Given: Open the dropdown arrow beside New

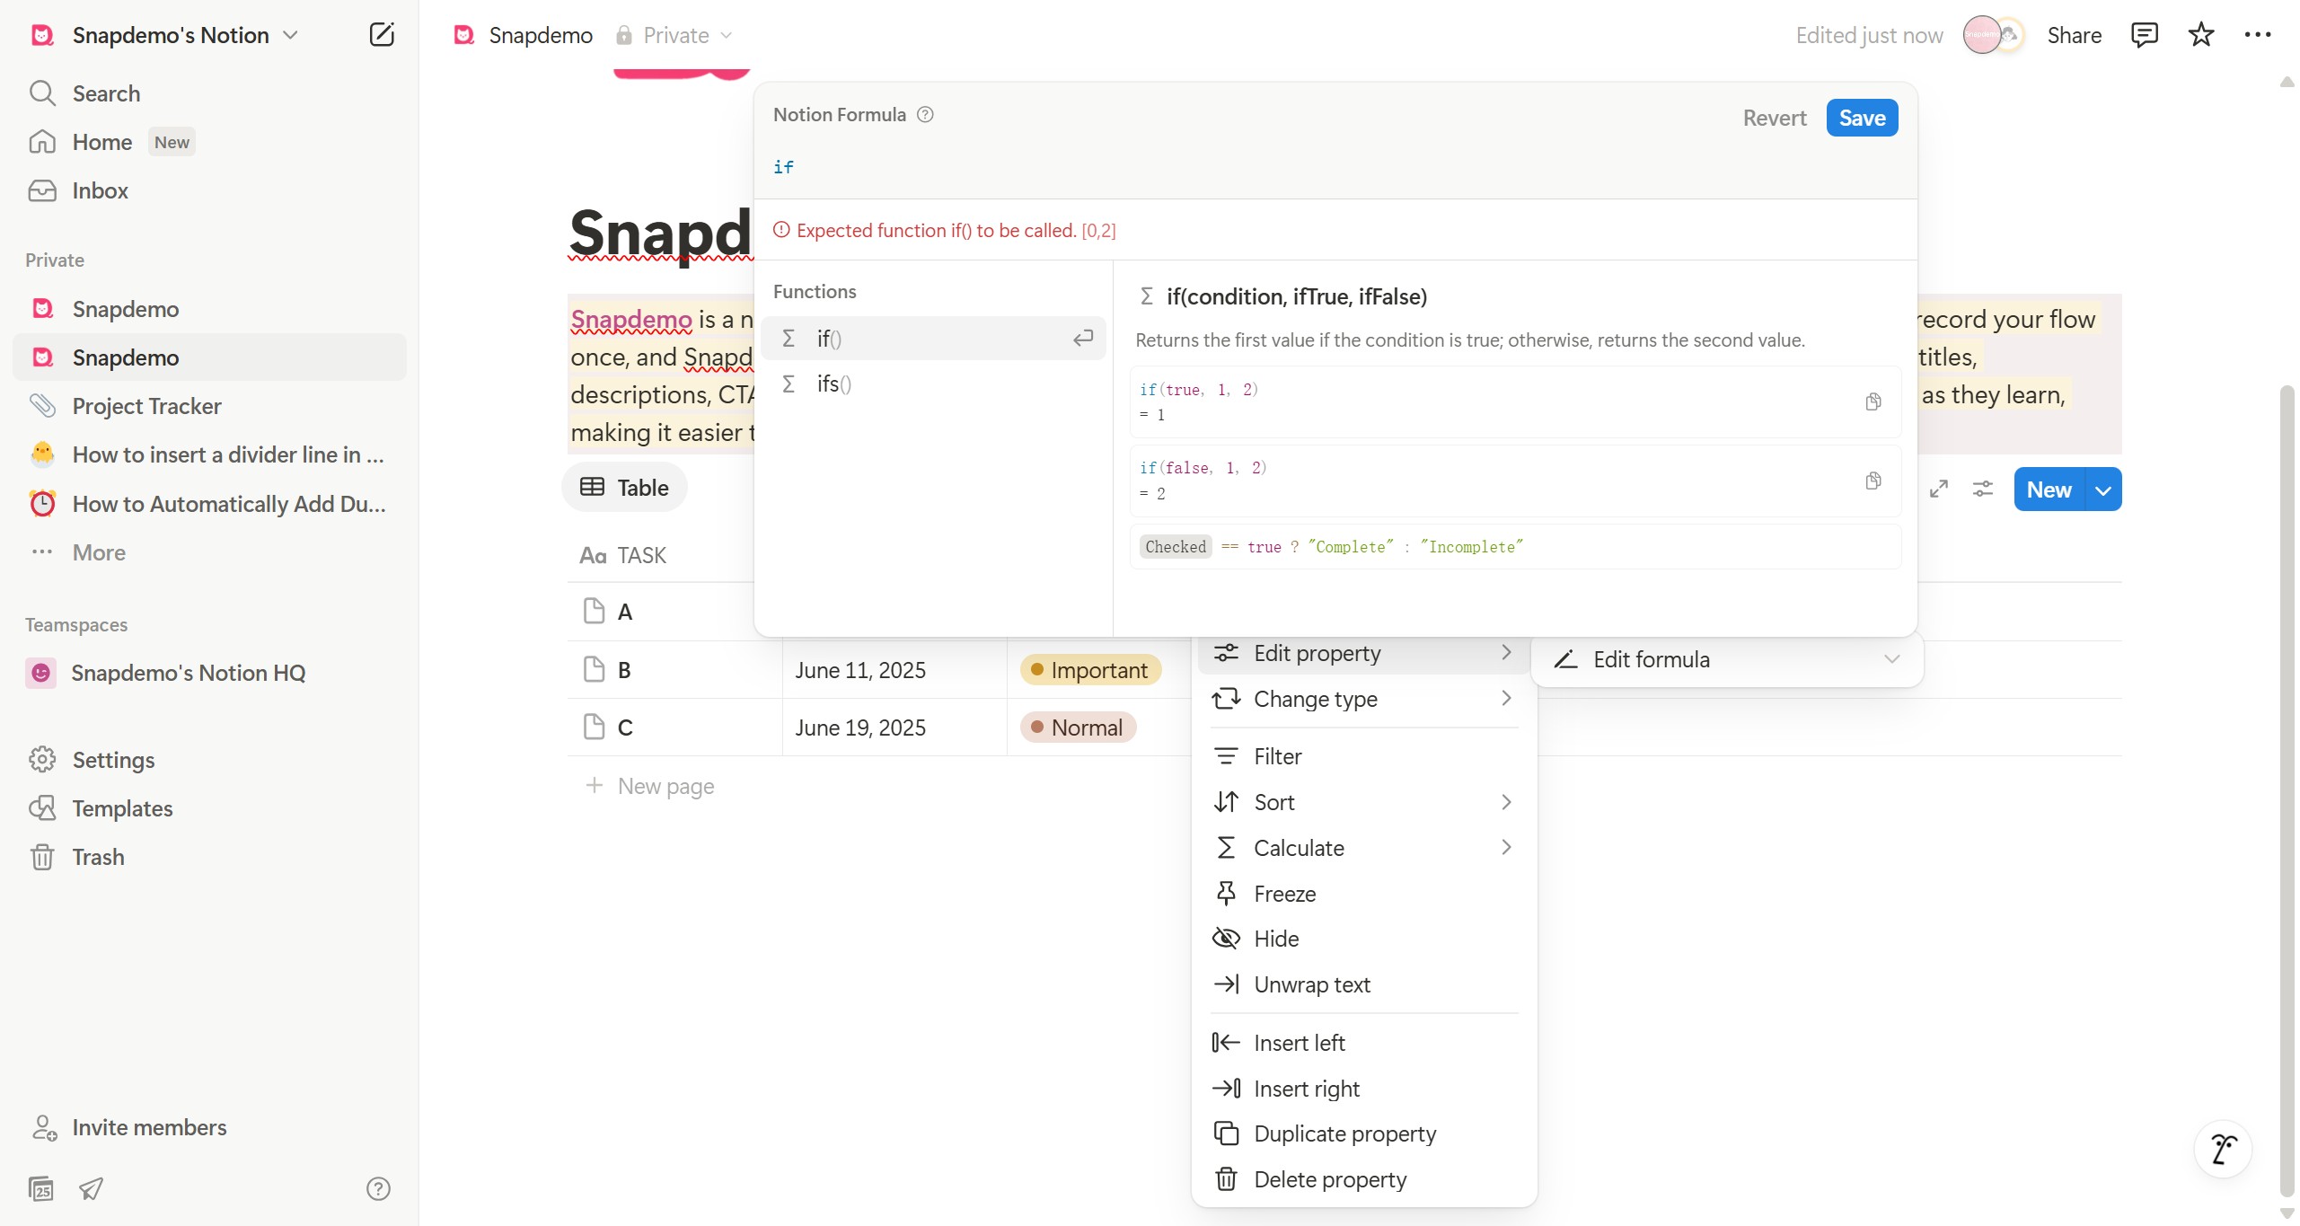Looking at the screenshot, I should click(2103, 490).
